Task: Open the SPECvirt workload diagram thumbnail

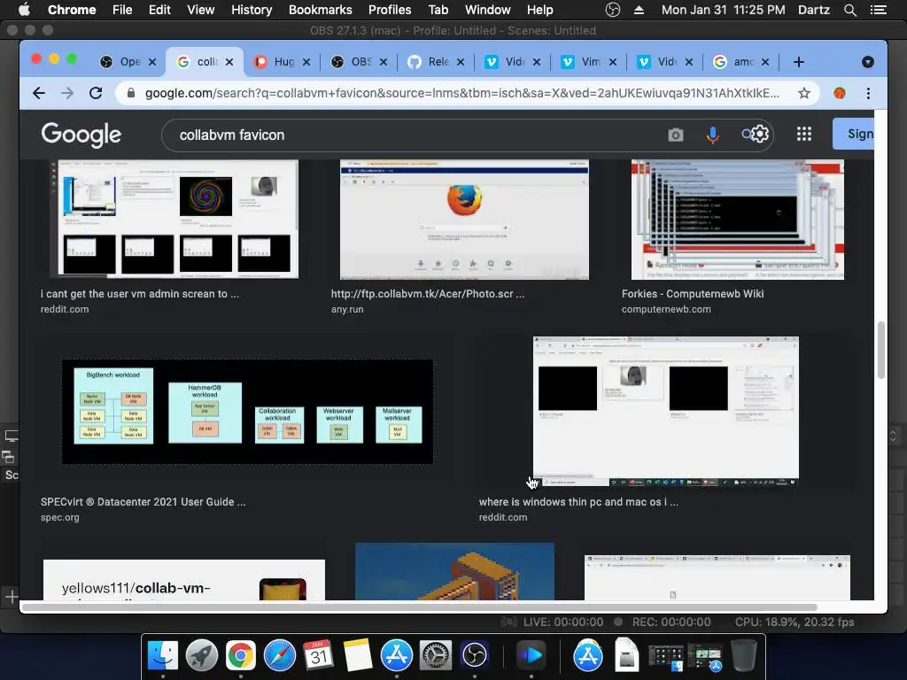Action: [x=247, y=412]
